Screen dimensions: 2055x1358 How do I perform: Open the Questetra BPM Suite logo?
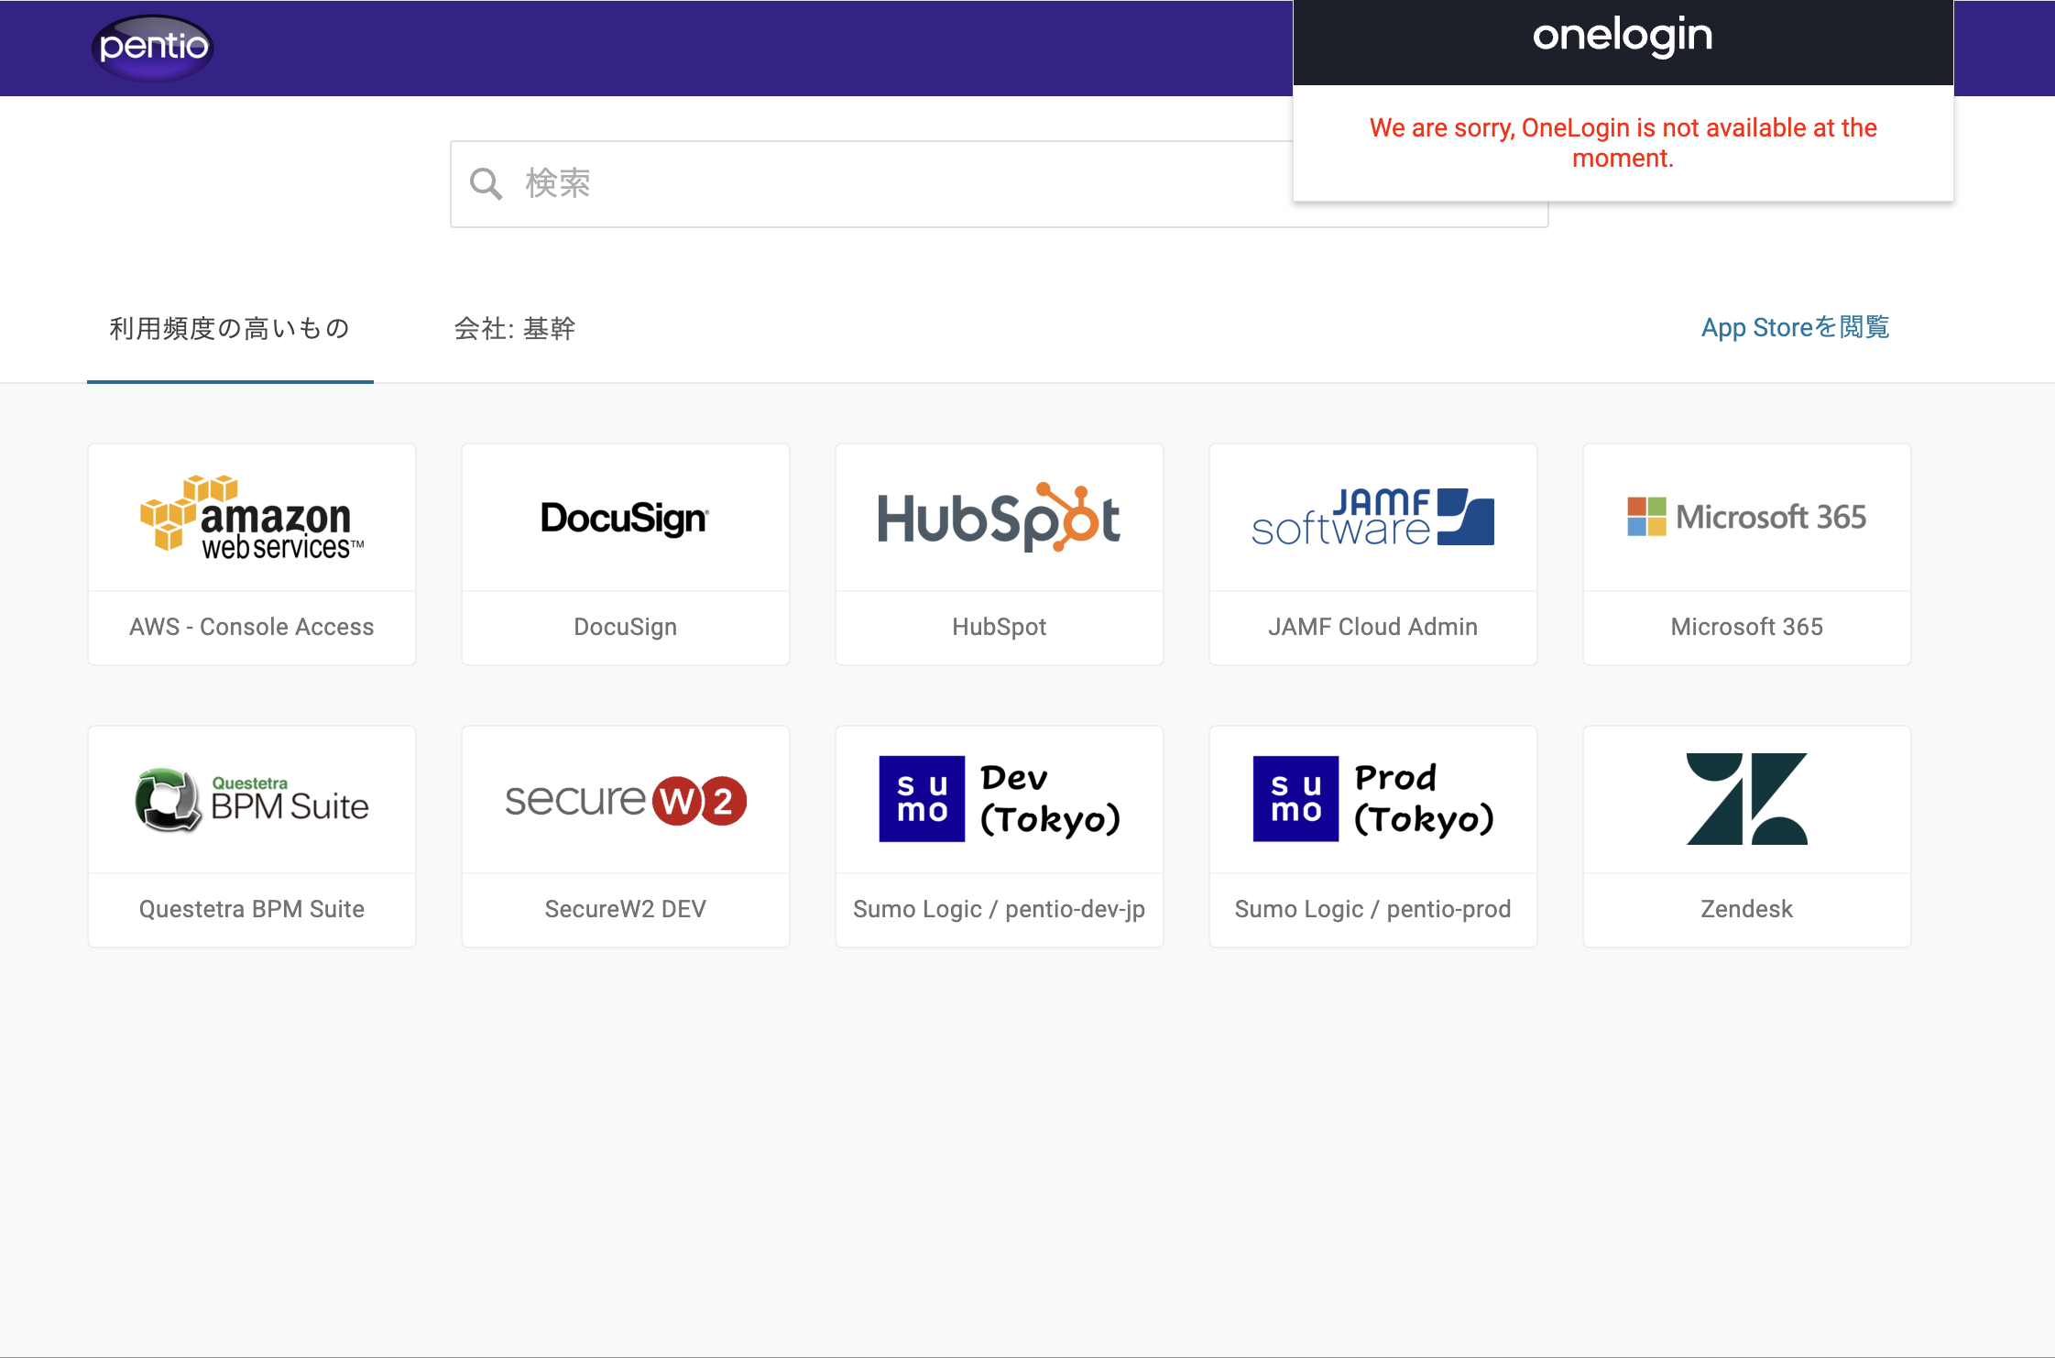click(x=252, y=800)
